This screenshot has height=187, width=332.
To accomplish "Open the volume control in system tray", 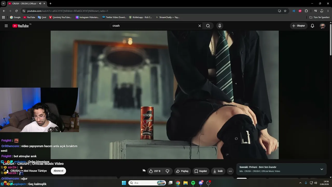I will (x=316, y=183).
